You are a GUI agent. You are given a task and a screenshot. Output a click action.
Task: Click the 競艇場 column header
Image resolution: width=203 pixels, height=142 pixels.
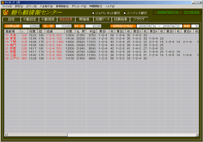click(x=12, y=31)
